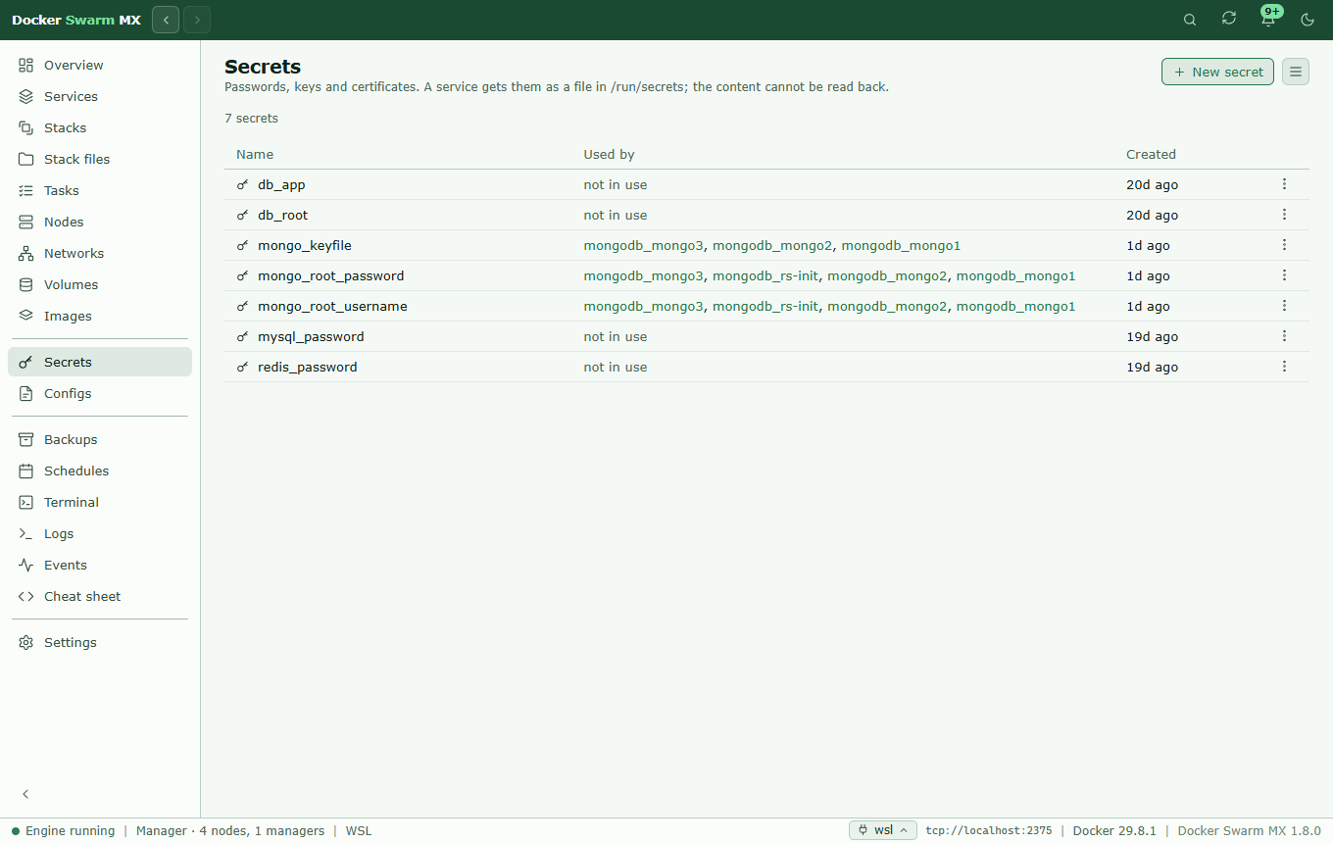This screenshot has width=1333, height=843.
Task: Open the row menu for mongo_keyfile
Action: coord(1284,245)
